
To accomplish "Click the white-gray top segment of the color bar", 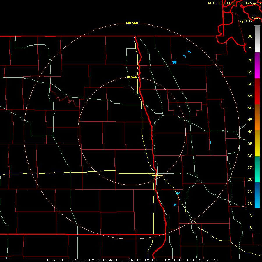I will tap(257, 39).
